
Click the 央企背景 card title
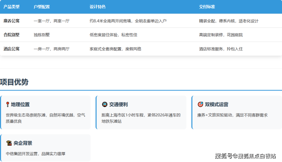coord(23,143)
